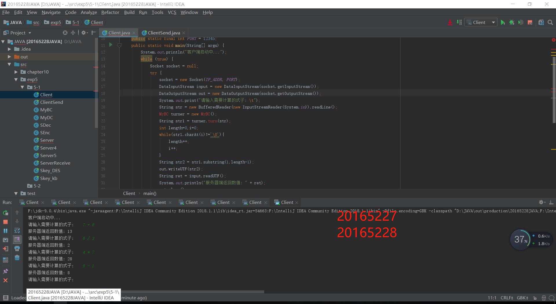Select Server5 class in project tree
556x304 pixels.
(x=48, y=155)
